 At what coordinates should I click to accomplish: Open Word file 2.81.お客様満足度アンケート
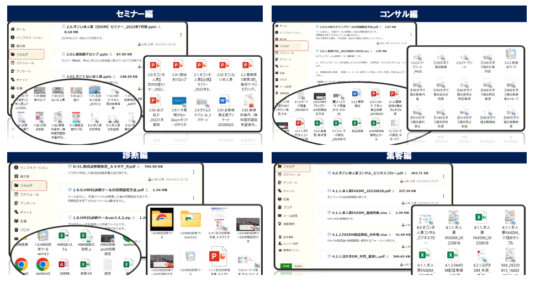pos(224,101)
